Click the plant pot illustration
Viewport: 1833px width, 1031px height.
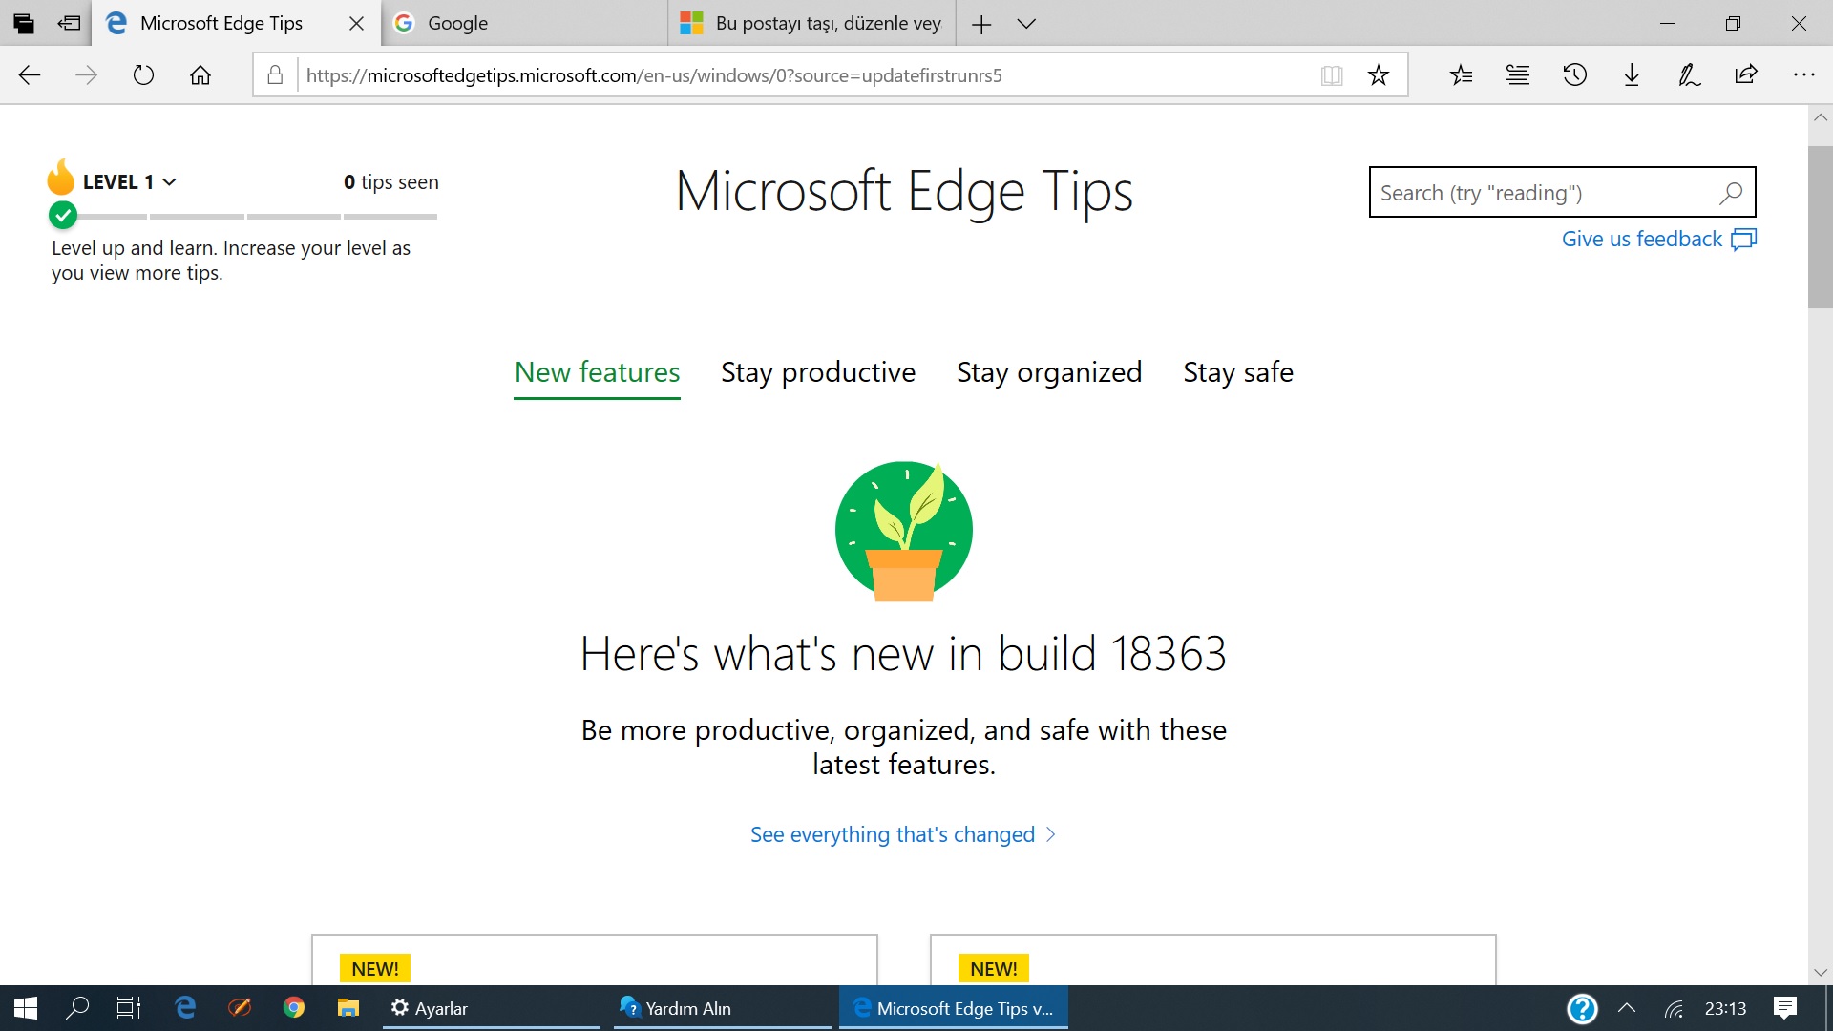(x=904, y=531)
